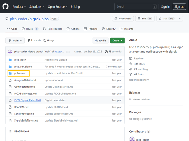Expand the commit message ellipsis button
Viewport: 189px width, 141px height.
point(68,52)
